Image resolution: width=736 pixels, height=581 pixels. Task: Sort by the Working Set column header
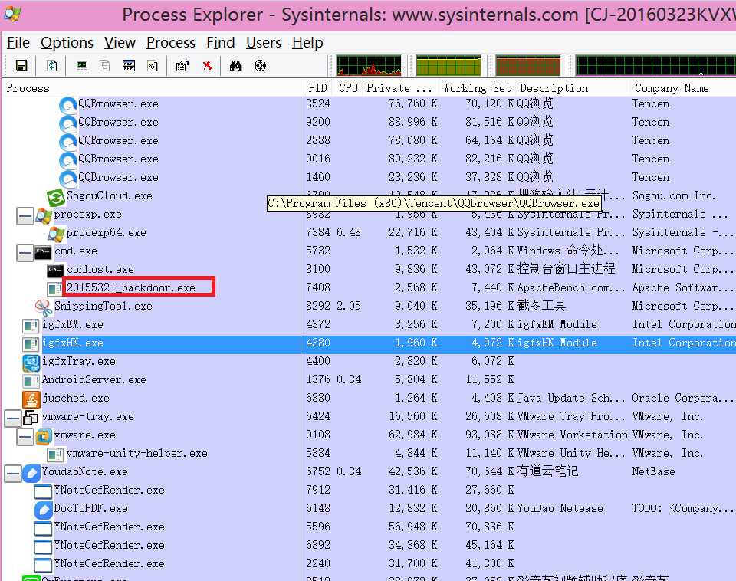point(478,88)
